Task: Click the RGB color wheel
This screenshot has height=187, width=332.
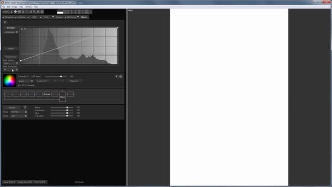Action: coord(9,81)
